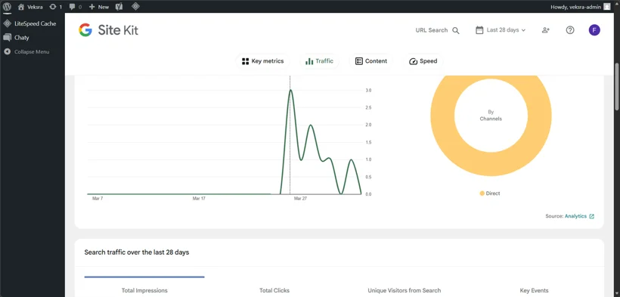The width and height of the screenshot is (620, 297).
Task: Open the WordPress logo menu
Action: tap(7, 6)
